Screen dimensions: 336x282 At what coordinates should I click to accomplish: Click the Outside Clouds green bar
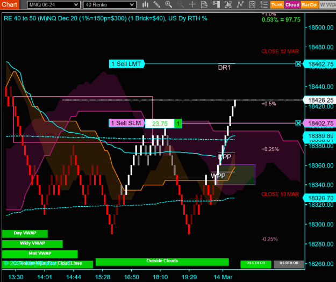(162, 262)
